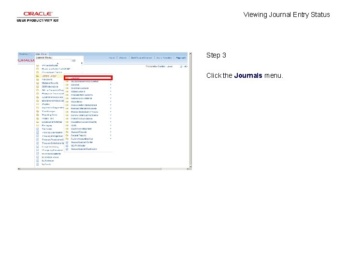Click the menu sort arrows icon
Image resolution: width=348 pixels, height=261 pixels.
click(82, 63)
